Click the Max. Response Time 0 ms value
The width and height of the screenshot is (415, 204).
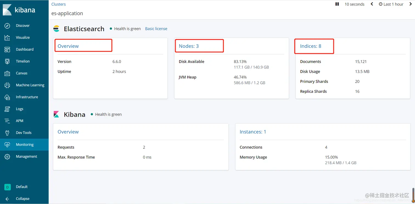pyautogui.click(x=147, y=157)
